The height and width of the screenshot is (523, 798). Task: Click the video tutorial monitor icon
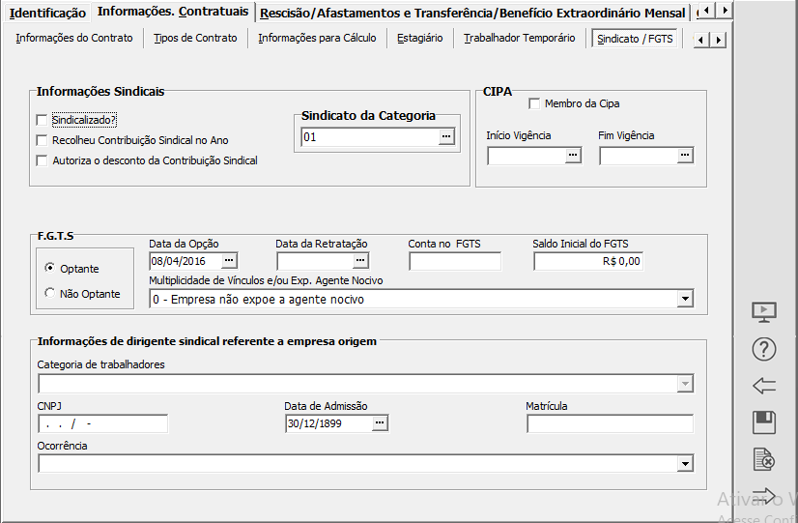[x=764, y=312]
